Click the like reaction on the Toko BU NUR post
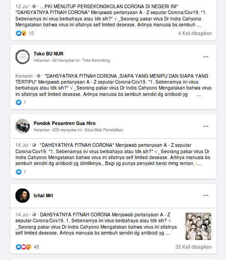Screen dimensions: 226x260 [x=19, y=102]
